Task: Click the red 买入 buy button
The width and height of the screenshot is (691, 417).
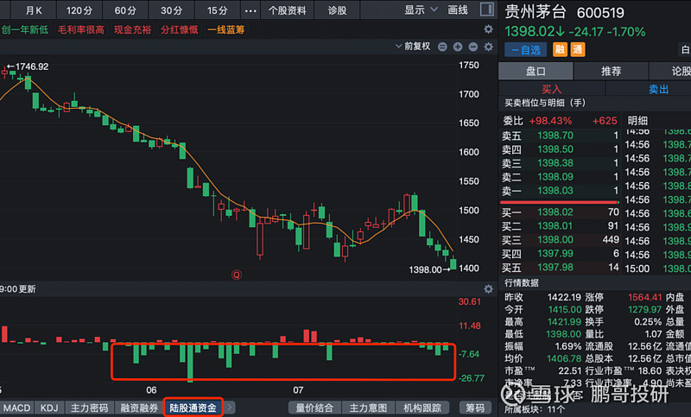Action: [x=551, y=90]
